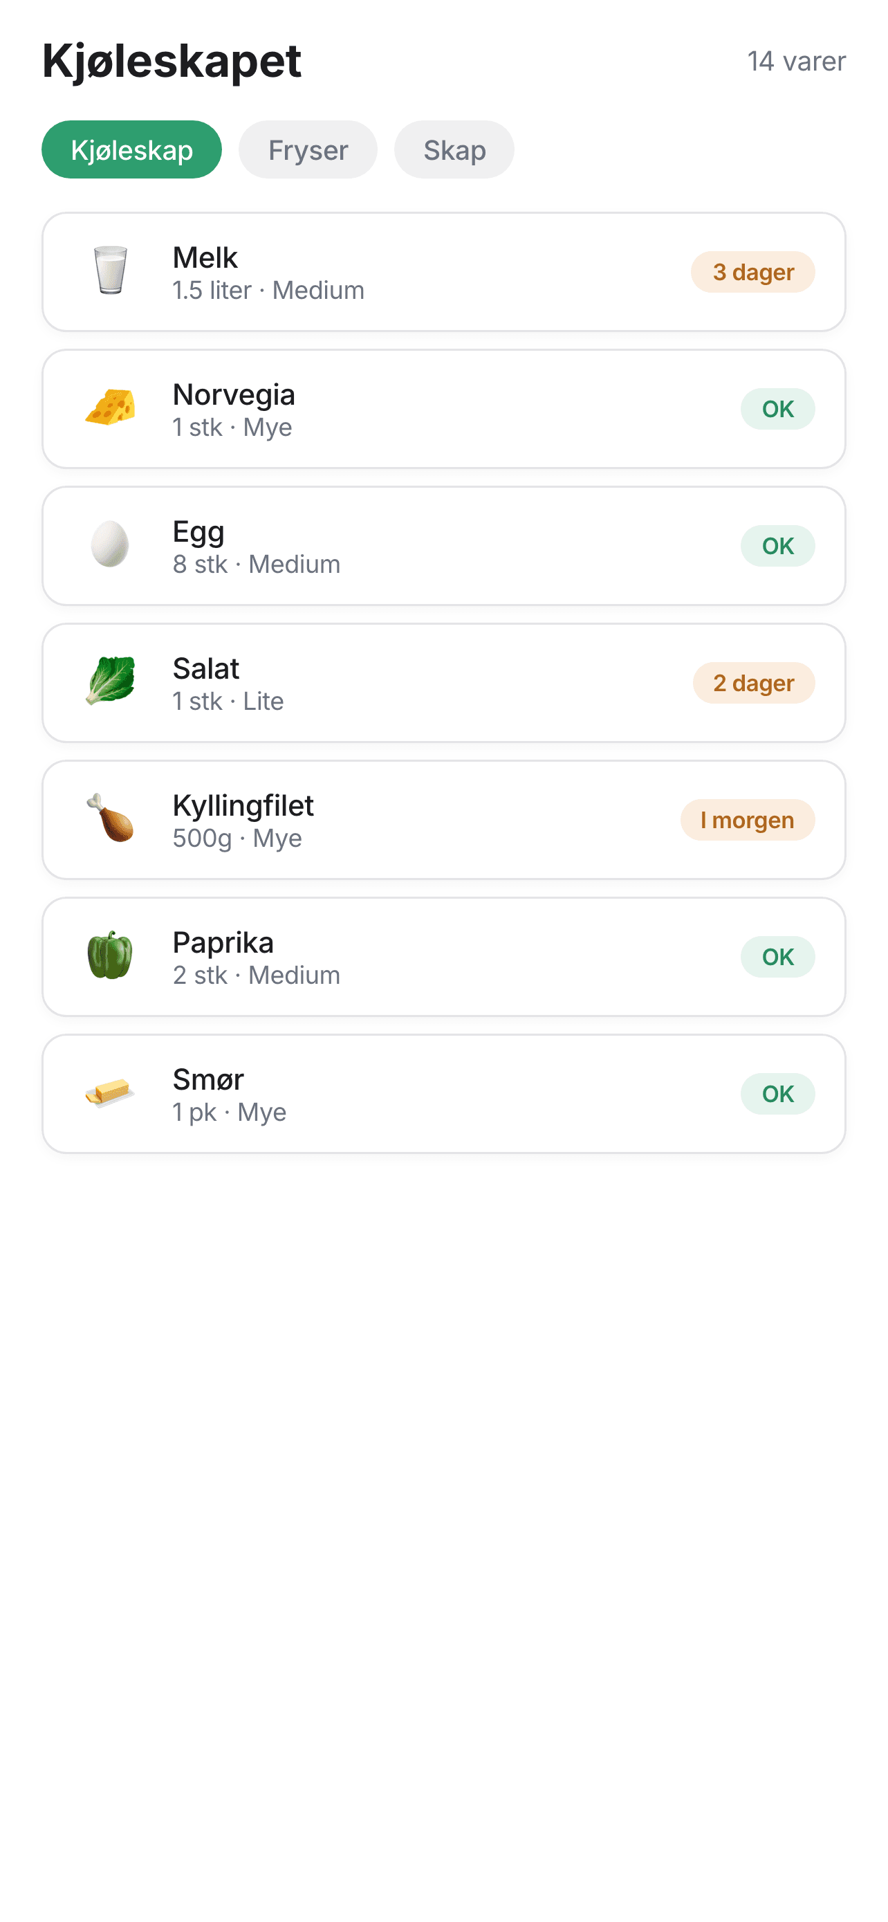Tap the Norvegia cheese icon
Image resolution: width=888 pixels, height=1922 pixels.
(111, 408)
